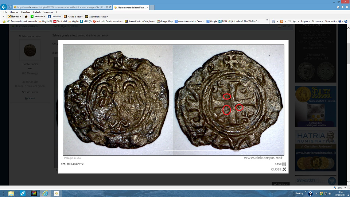Click the browser Forward arrow button
This screenshot has height=197, width=350.
(10, 7)
